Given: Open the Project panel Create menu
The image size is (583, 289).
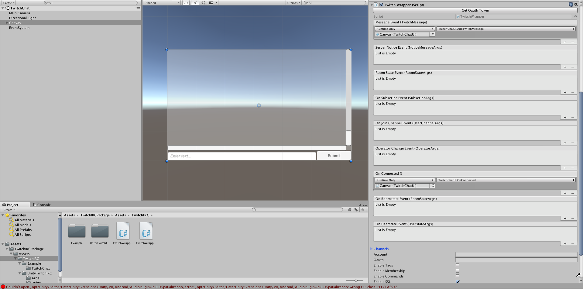Looking at the screenshot, I should coord(9,210).
